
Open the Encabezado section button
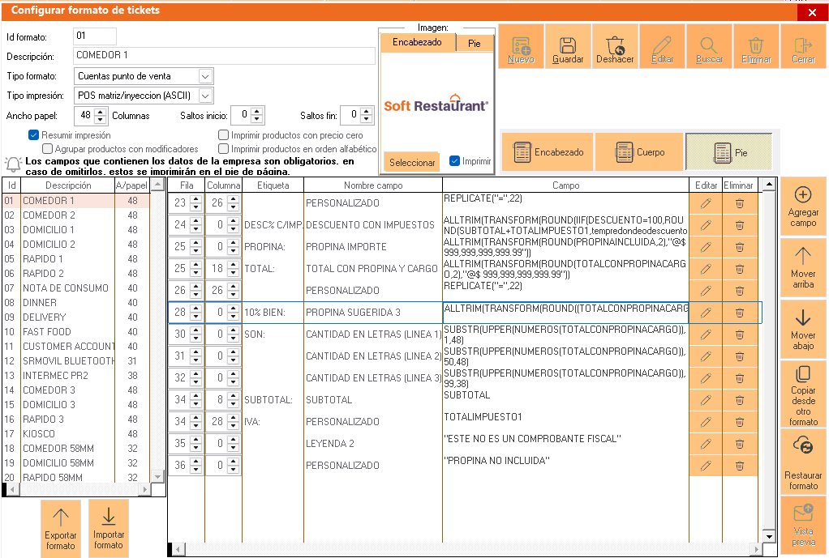pyautogui.click(x=548, y=152)
